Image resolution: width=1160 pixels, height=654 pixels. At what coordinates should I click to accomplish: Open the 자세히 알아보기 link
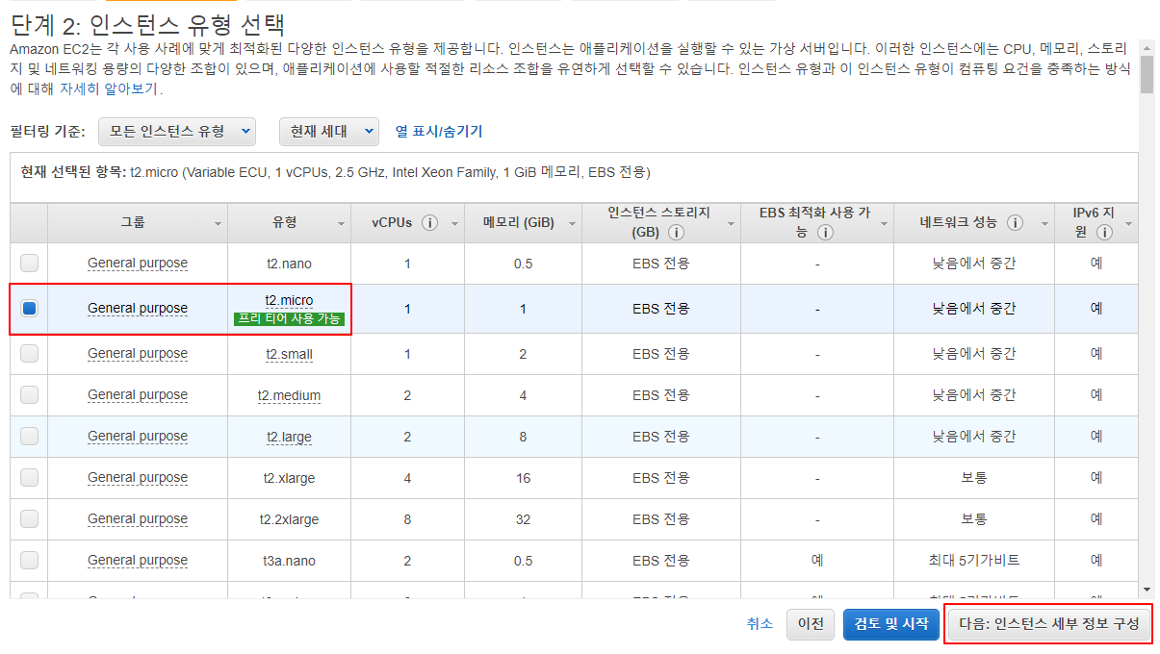110,89
